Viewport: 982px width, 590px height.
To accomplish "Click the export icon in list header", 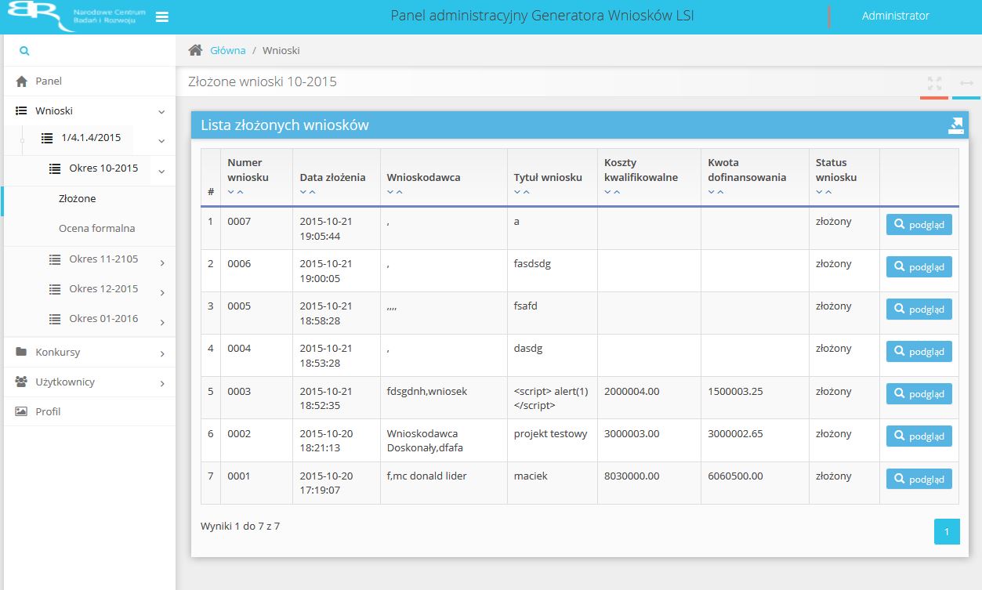I will [955, 125].
